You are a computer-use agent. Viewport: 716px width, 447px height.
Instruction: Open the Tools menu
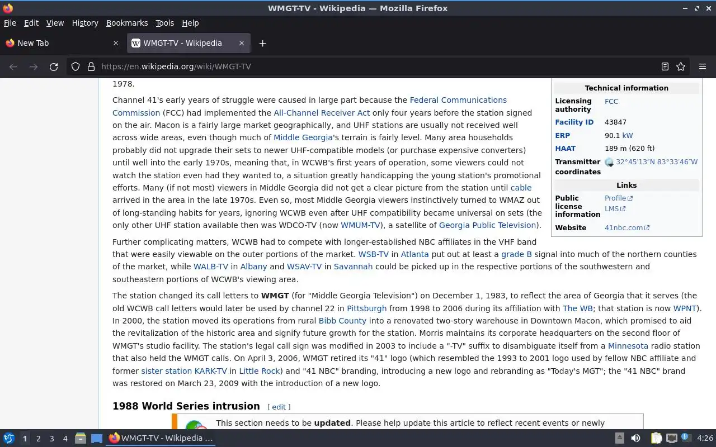pyautogui.click(x=164, y=23)
